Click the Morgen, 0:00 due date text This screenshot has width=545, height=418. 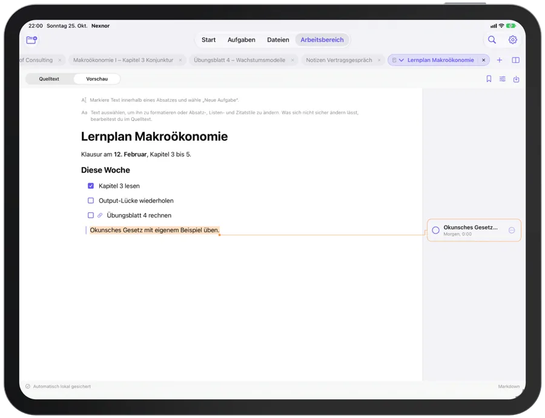tap(457, 234)
